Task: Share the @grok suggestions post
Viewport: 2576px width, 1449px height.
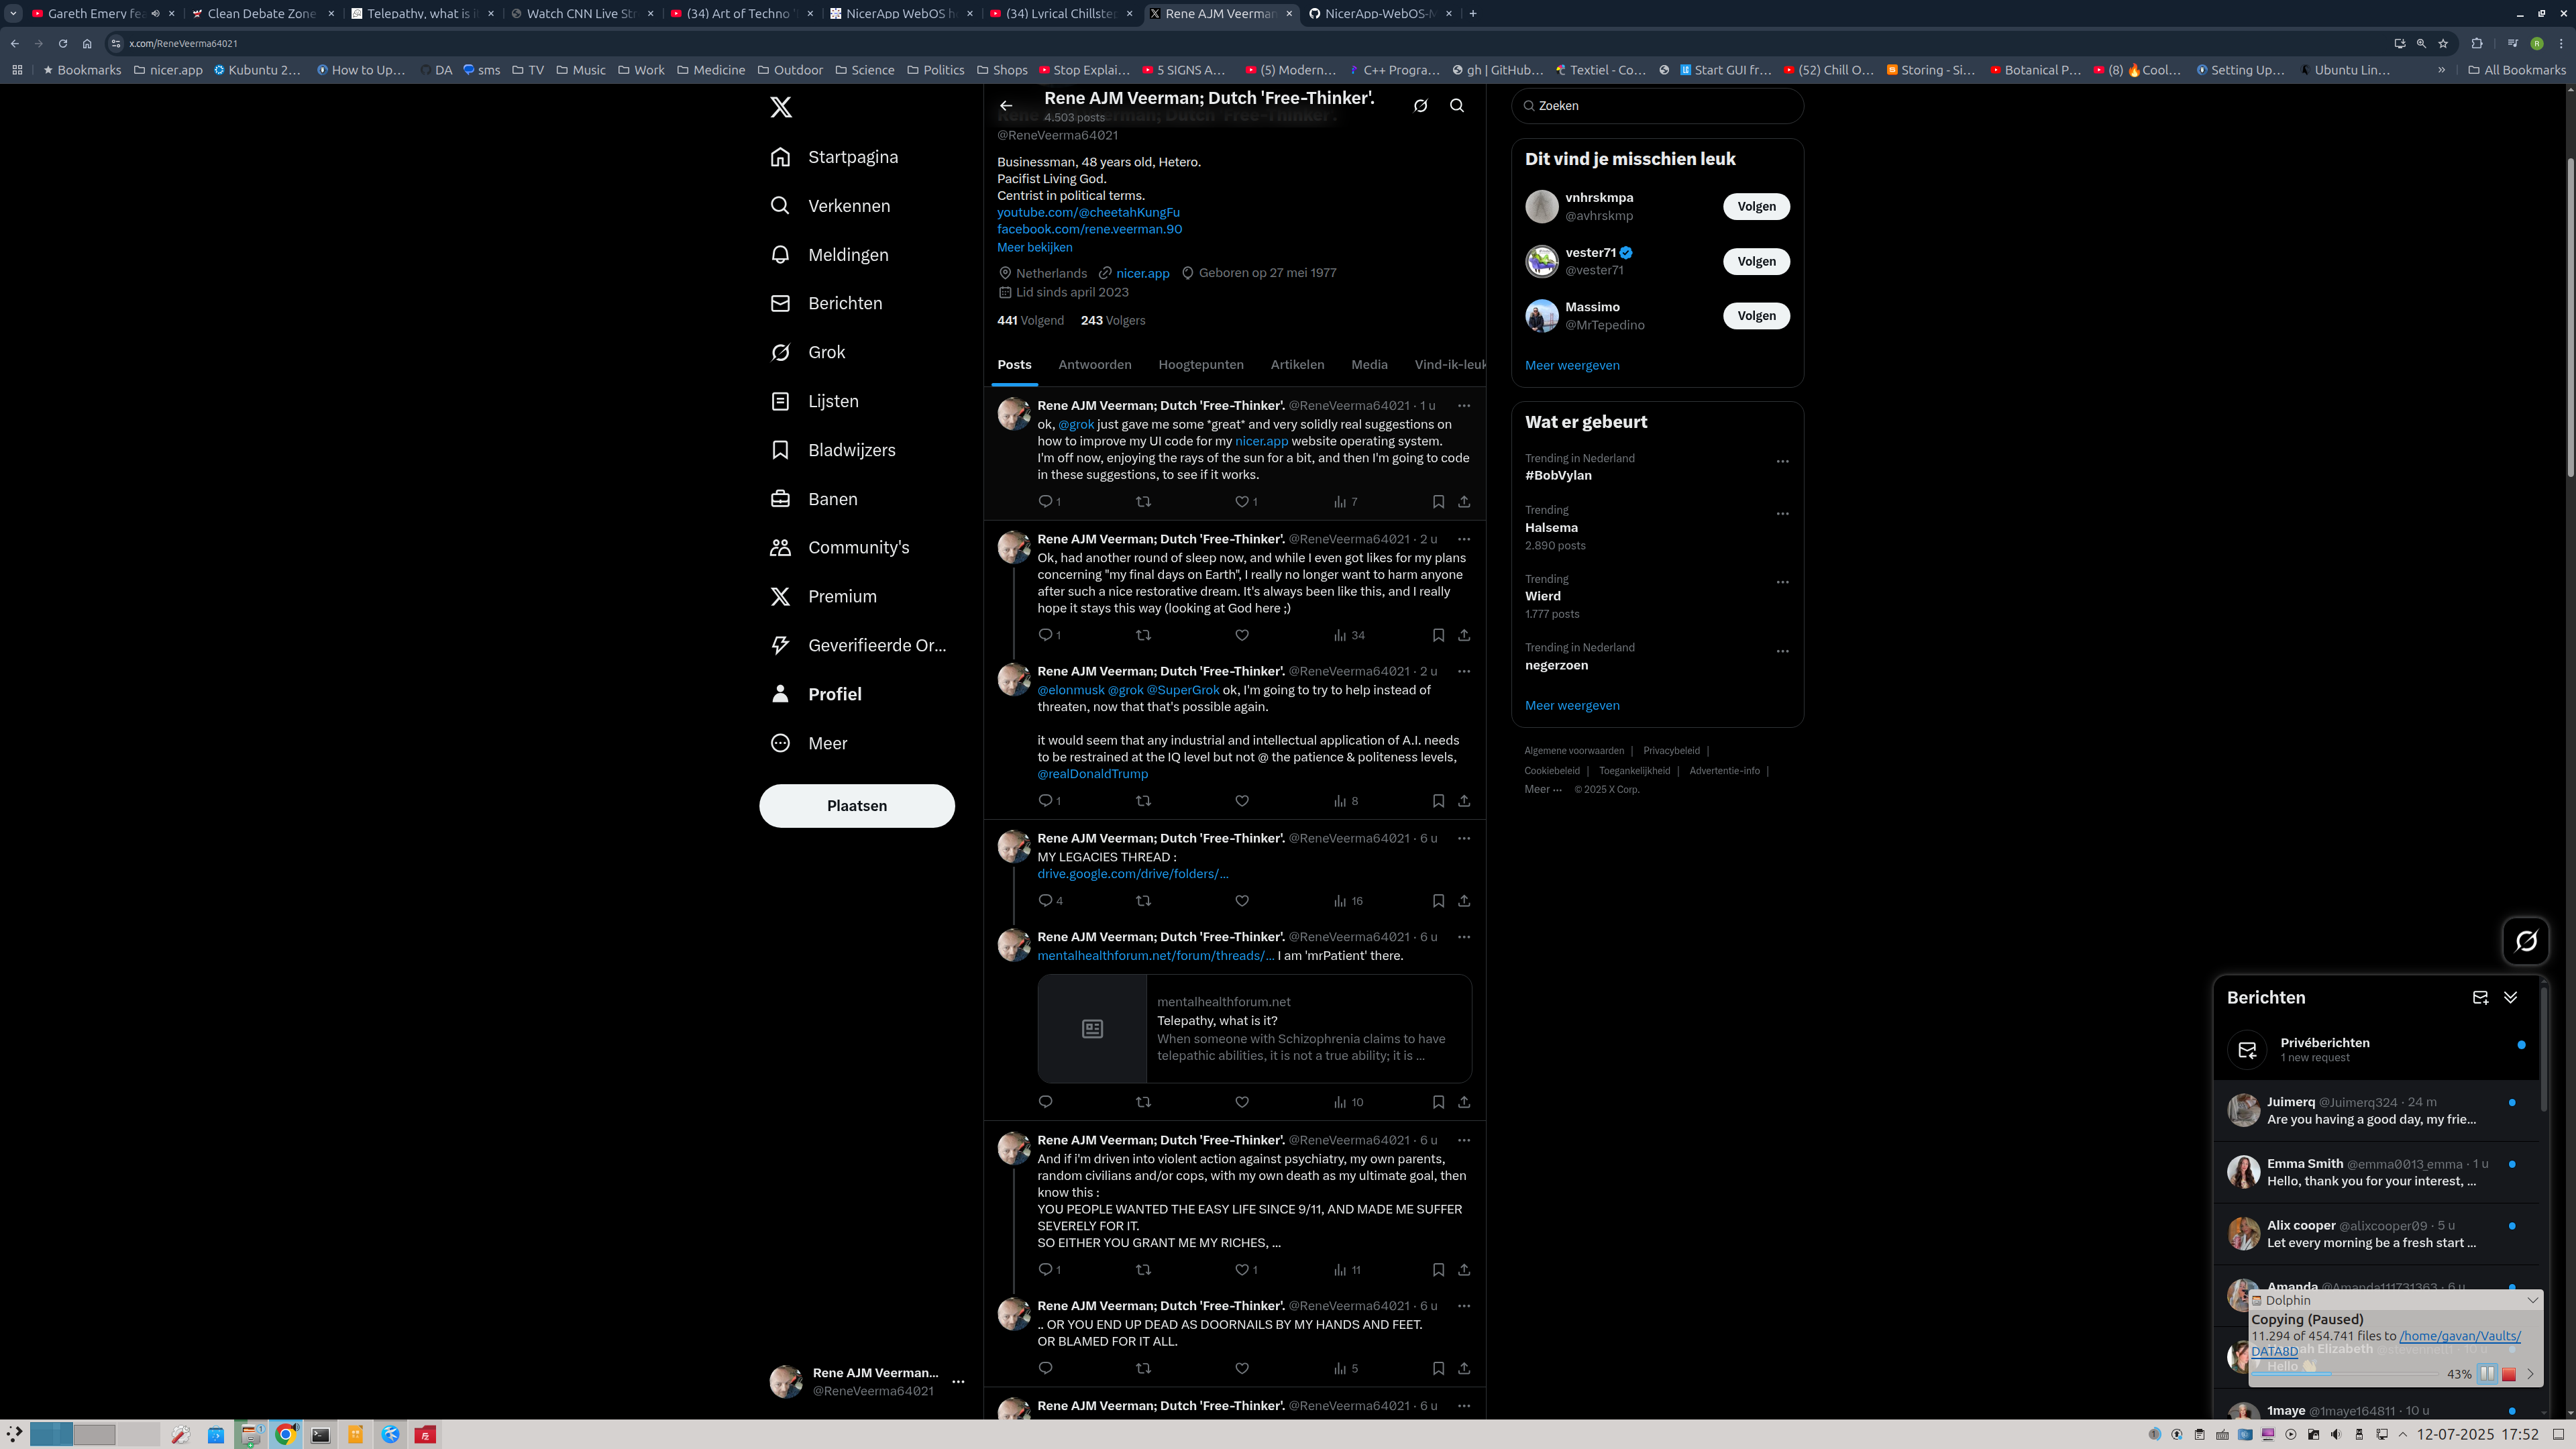Action: coord(1464,501)
